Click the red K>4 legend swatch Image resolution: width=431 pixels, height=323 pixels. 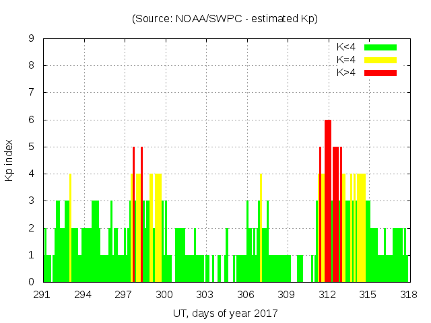pos(380,73)
